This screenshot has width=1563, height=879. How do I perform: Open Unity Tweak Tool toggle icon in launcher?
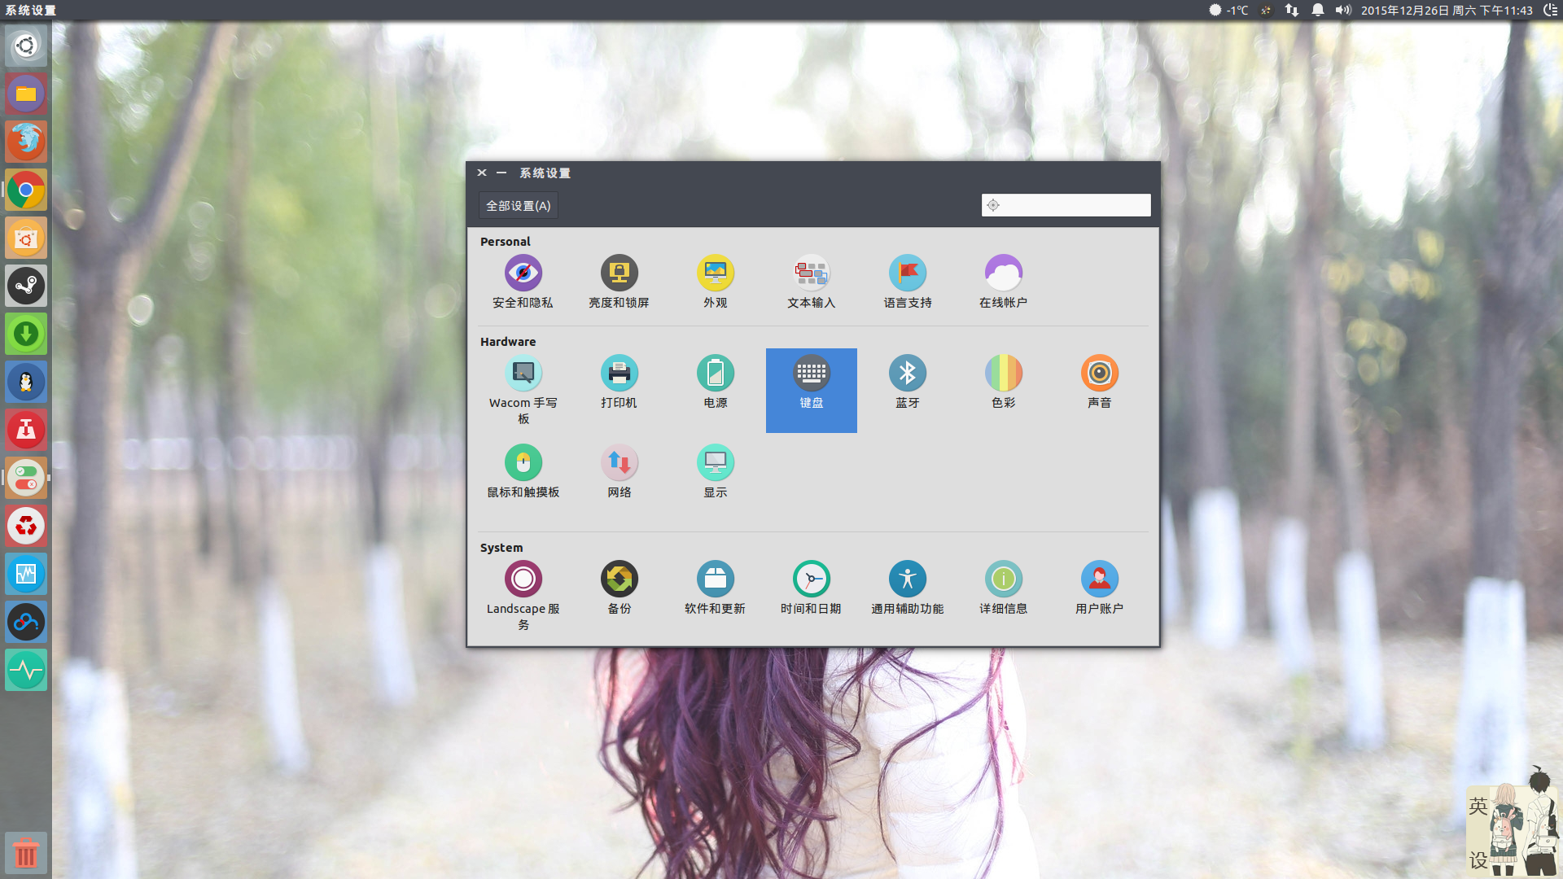26,478
